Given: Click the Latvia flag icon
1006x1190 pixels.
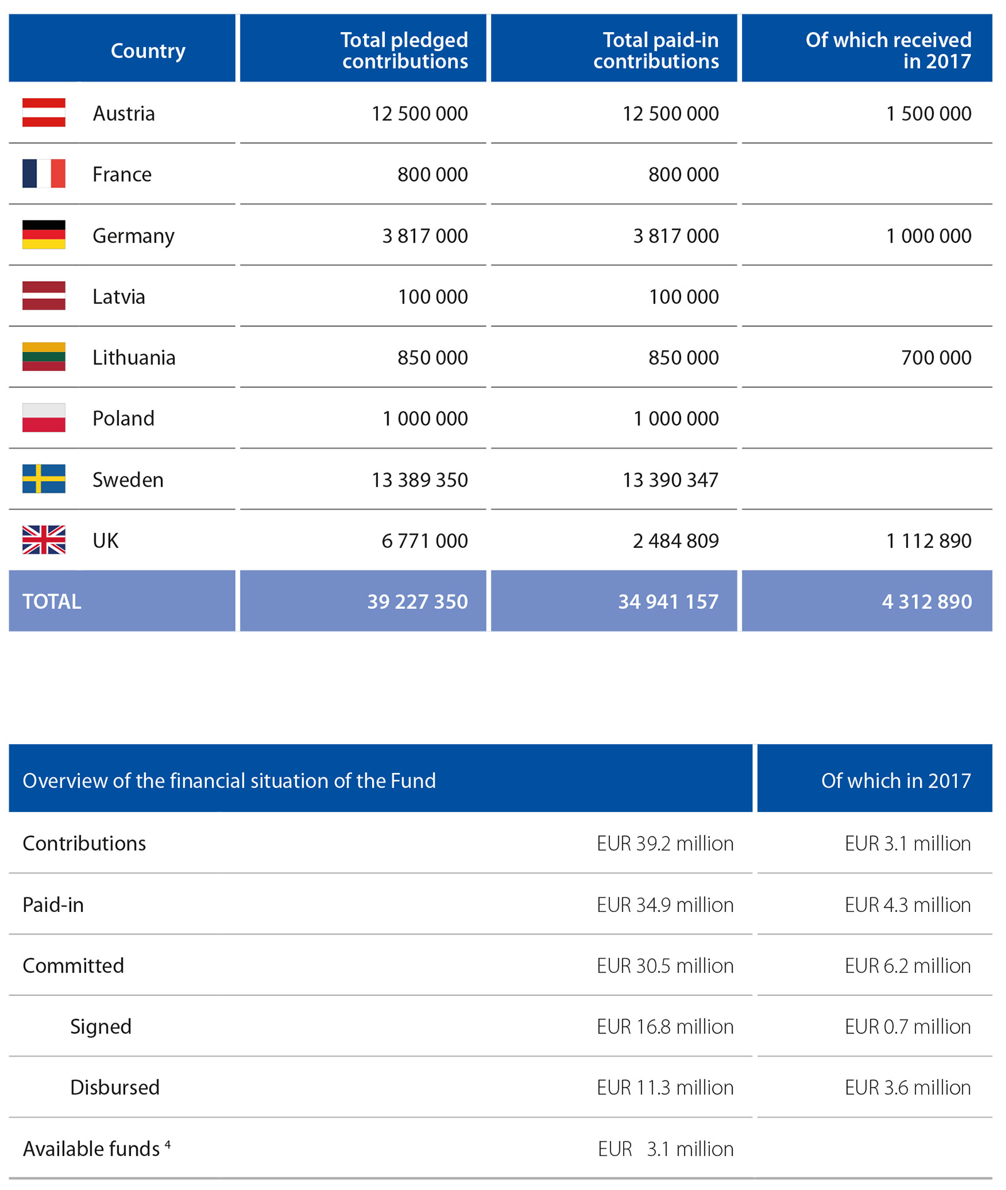Looking at the screenshot, I should [43, 296].
